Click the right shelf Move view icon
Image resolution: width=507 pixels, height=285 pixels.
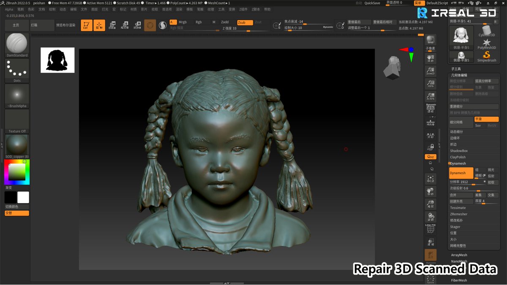(x=431, y=192)
